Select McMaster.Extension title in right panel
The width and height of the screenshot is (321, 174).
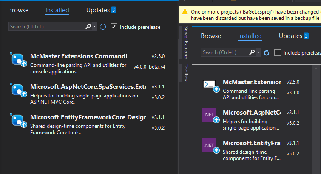pos(252,82)
